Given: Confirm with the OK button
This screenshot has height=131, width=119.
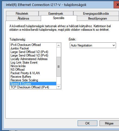Looking at the screenshot, I should pos(87,123).
